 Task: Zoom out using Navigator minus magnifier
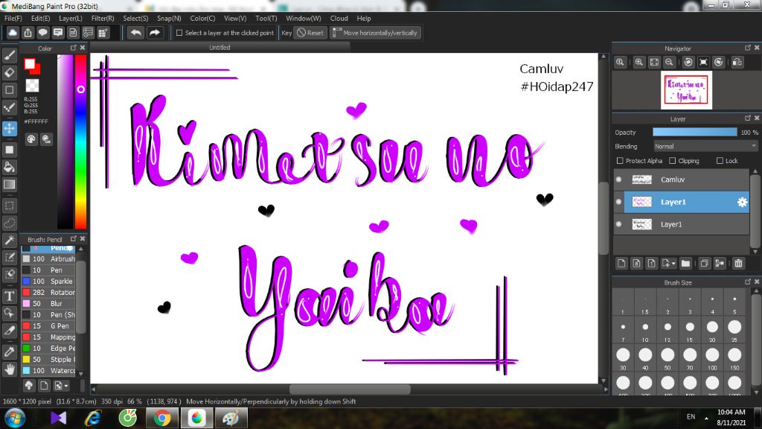(x=669, y=63)
